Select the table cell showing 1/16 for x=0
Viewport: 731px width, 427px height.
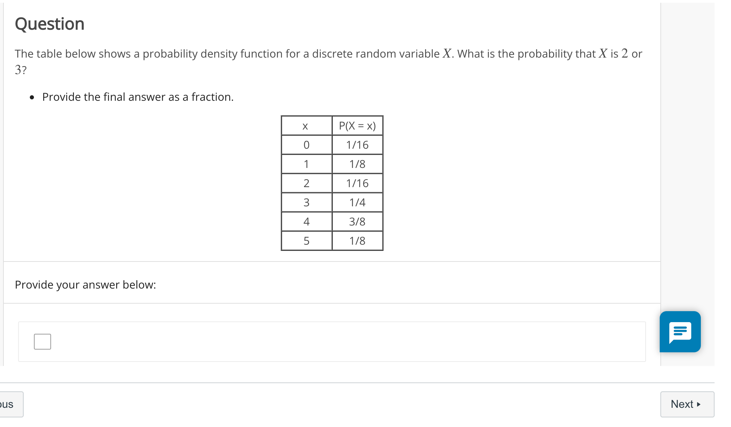(357, 145)
